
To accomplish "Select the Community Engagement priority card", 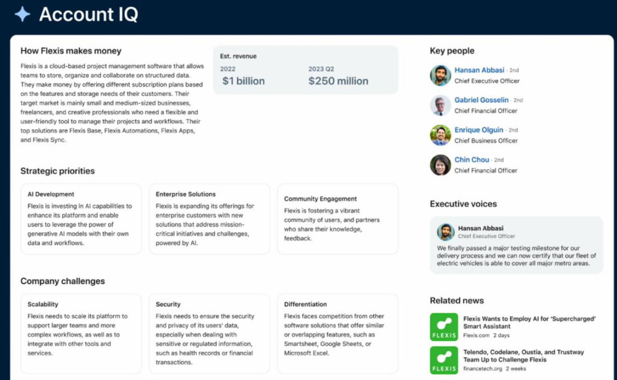I will [338, 219].
